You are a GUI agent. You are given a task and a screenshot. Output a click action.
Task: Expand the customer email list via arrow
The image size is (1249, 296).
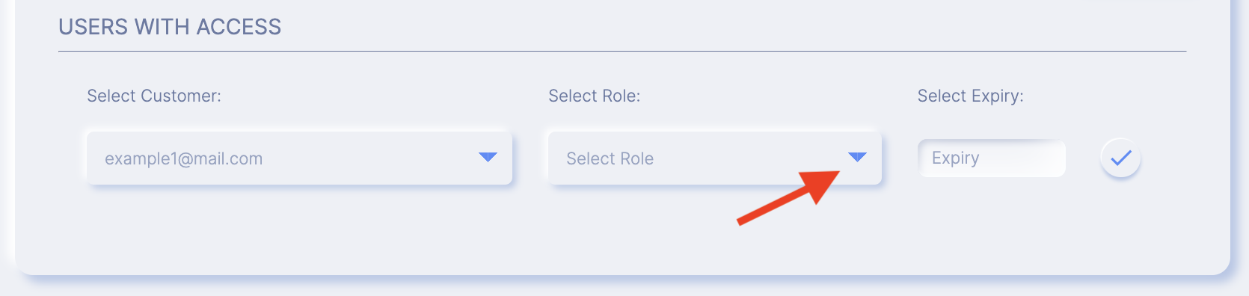pos(488,157)
